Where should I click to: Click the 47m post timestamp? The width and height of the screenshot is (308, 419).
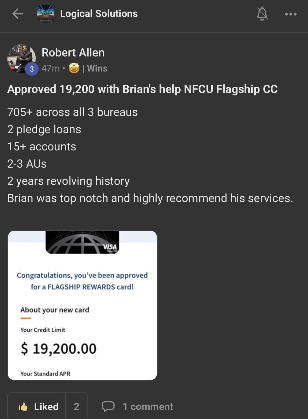(51, 68)
